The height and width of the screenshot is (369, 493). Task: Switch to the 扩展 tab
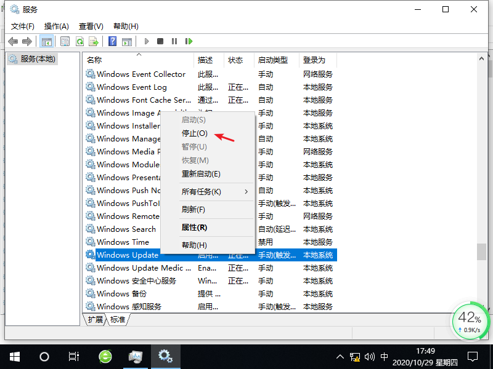tap(95, 320)
